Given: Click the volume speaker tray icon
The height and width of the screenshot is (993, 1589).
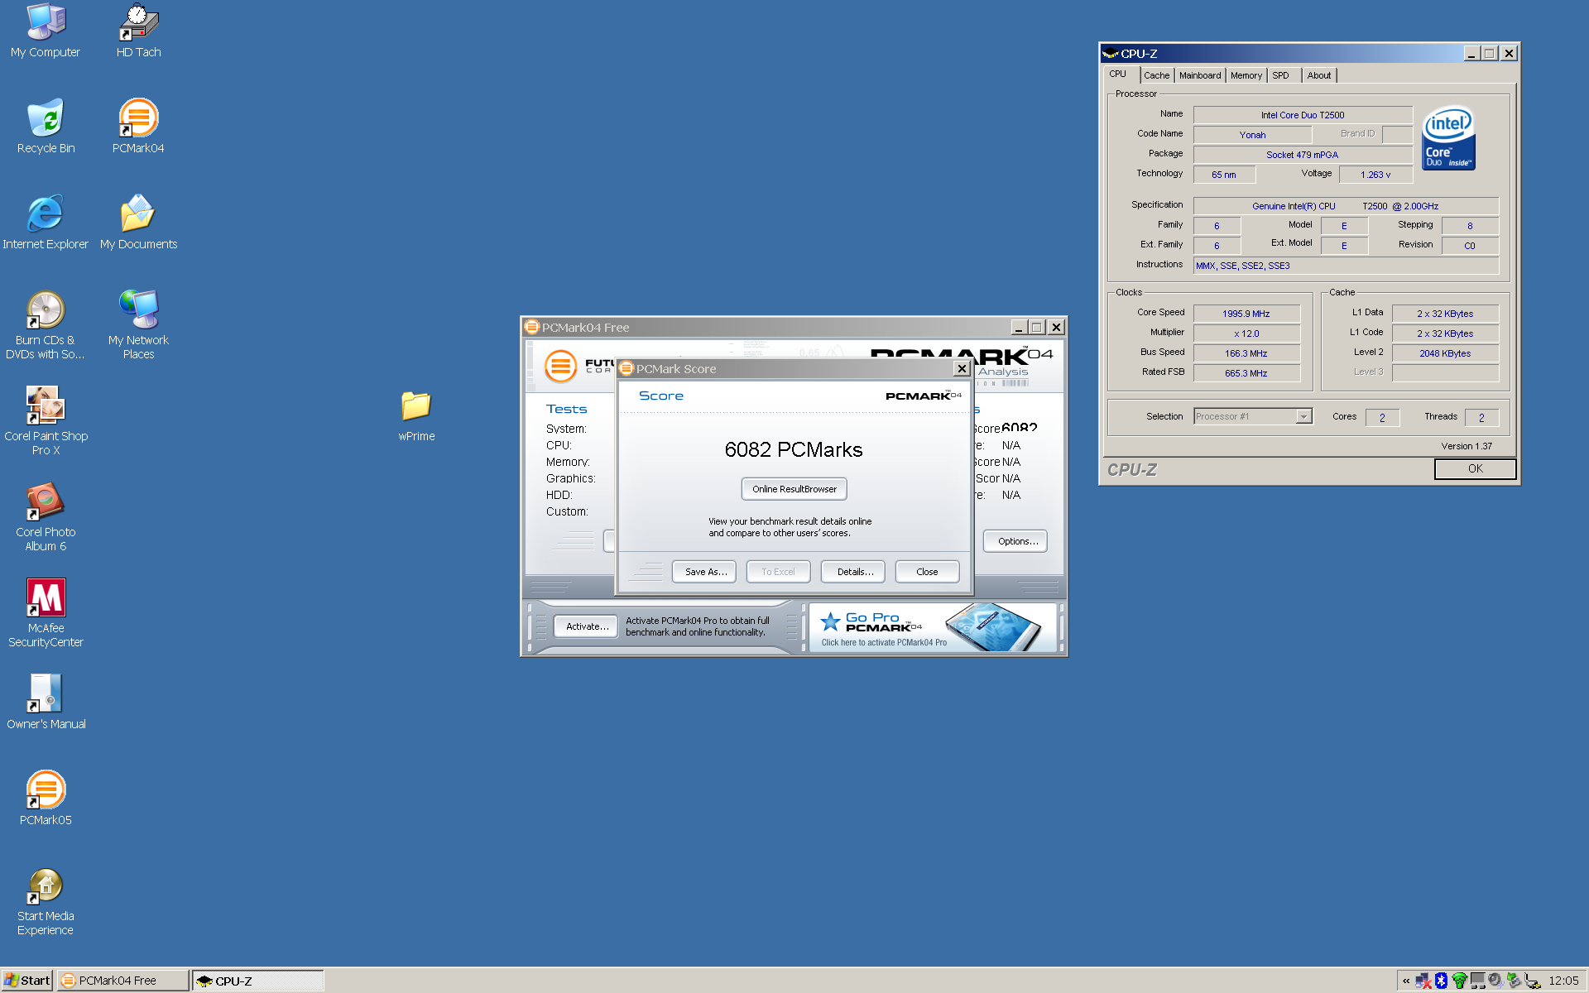Looking at the screenshot, I should [x=1495, y=981].
